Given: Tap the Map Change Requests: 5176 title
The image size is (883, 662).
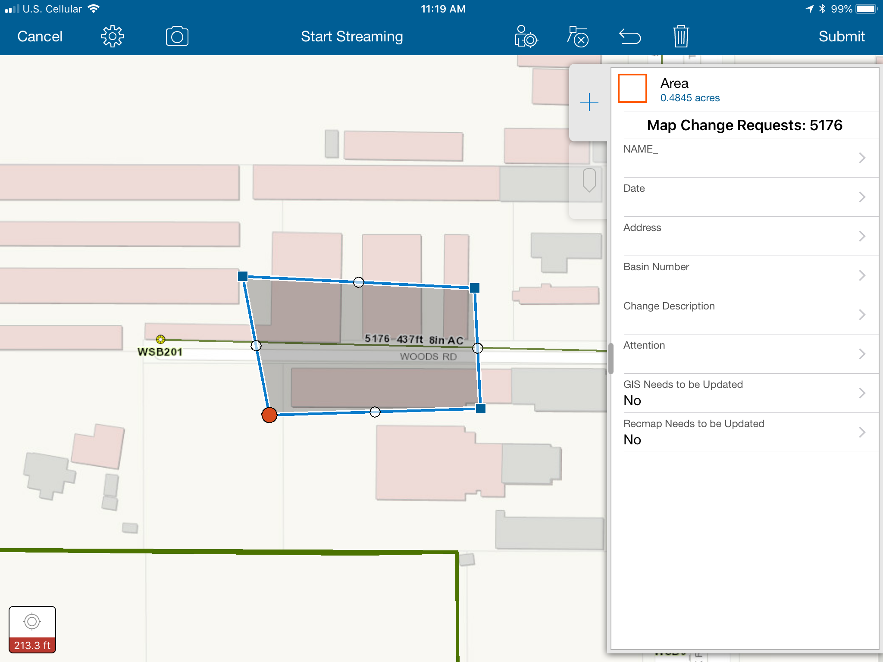Looking at the screenshot, I should point(745,125).
